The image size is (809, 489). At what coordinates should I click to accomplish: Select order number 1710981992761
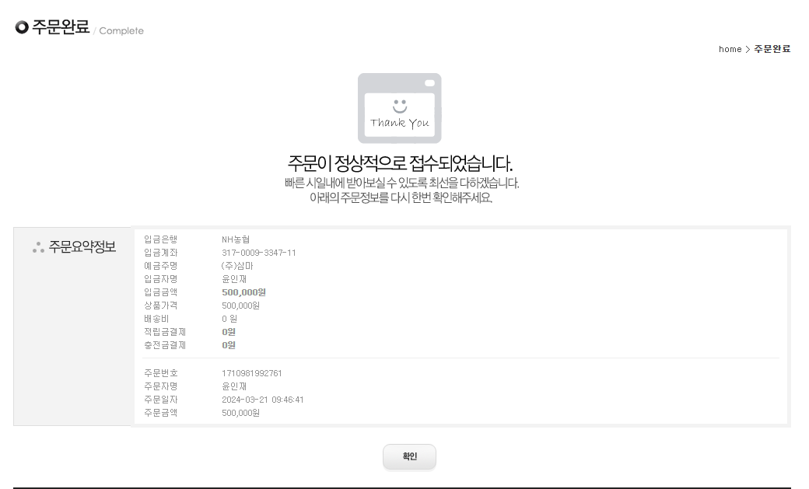[252, 373]
